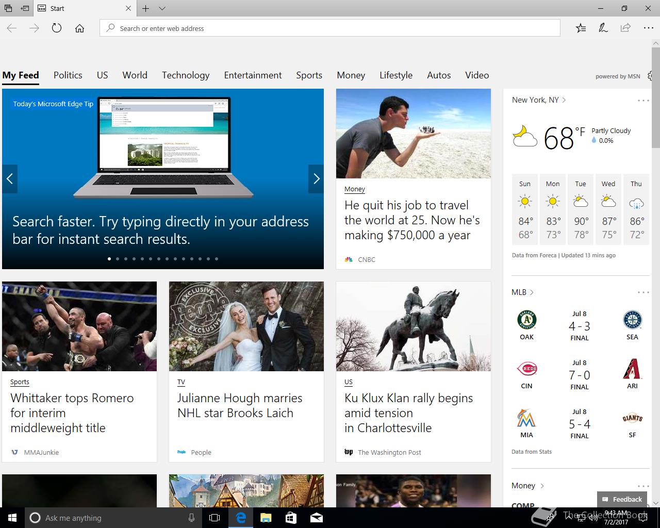Click the Seattle Mariners team logo

pos(633,320)
